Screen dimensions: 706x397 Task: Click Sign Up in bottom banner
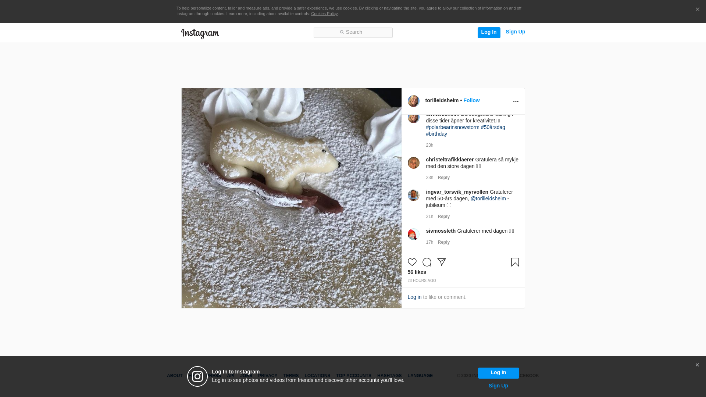coord(499,386)
